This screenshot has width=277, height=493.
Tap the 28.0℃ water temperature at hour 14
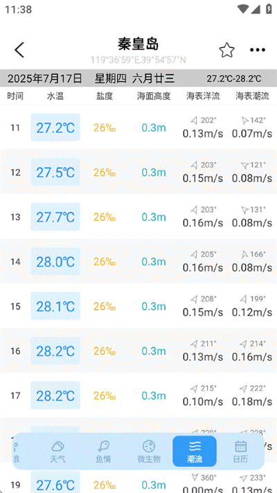tap(55, 261)
